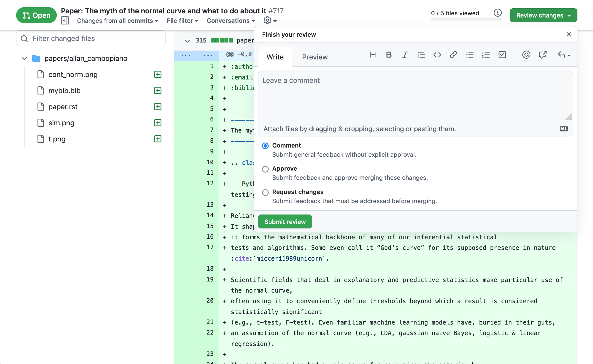This screenshot has width=593, height=364.
Task: Keep the Comment option selected
Action: pyautogui.click(x=265, y=146)
